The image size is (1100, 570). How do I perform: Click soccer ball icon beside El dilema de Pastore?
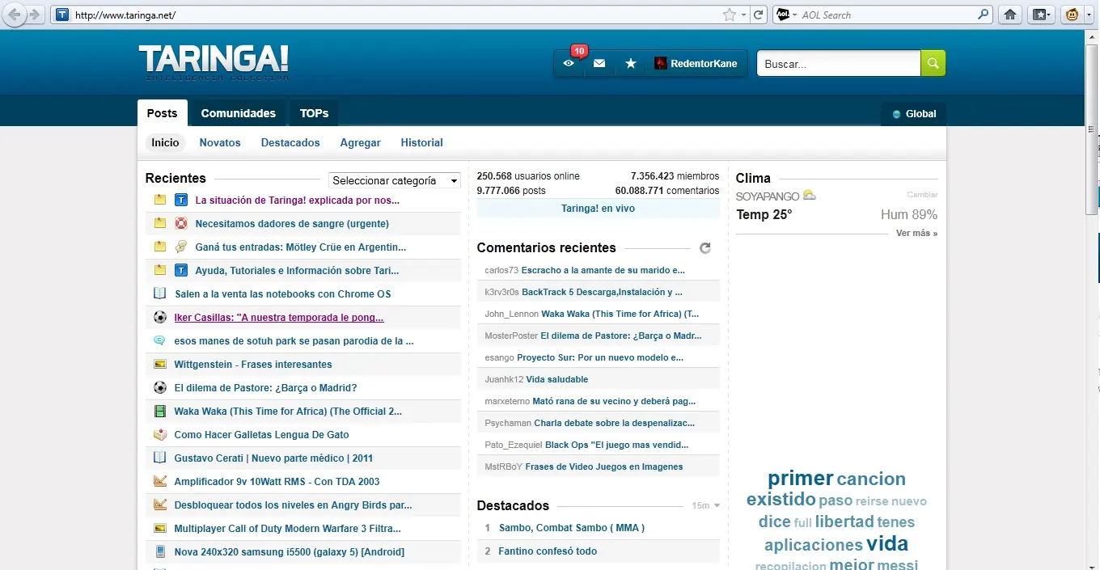[x=159, y=387]
